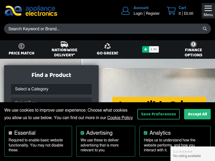
Task: Toggle the Essential cookies checkbox
Action: tap(10, 133)
